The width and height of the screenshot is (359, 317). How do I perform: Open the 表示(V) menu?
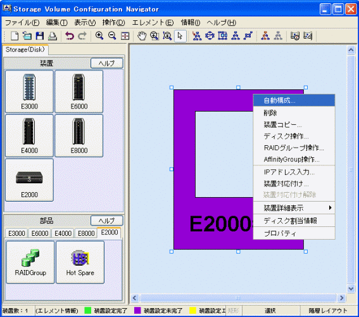85,22
